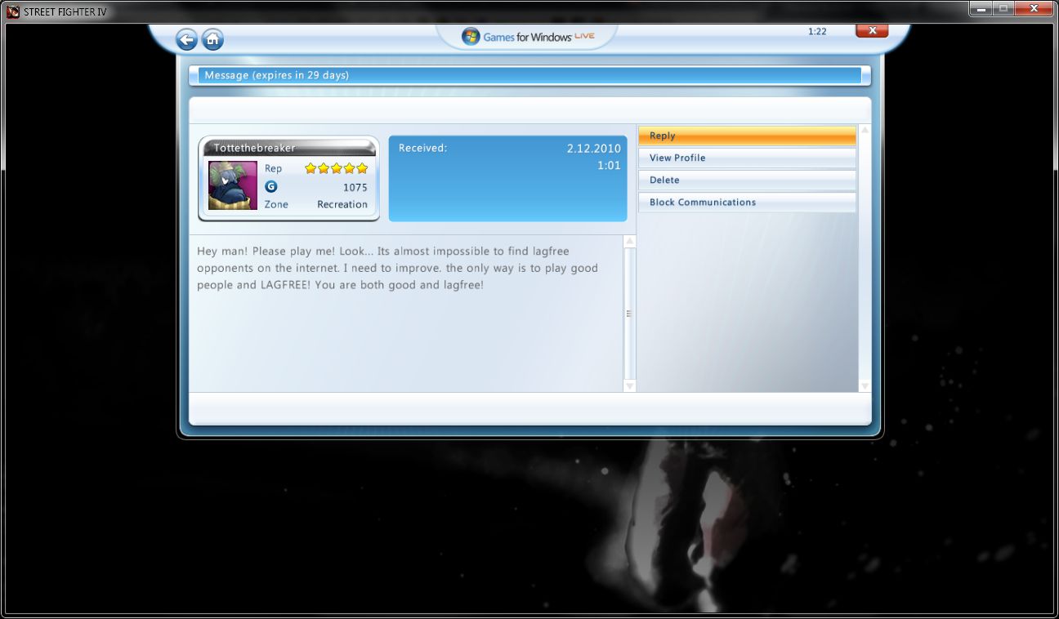Select View Profile option
The height and width of the screenshot is (619, 1059).
pyautogui.click(x=747, y=158)
